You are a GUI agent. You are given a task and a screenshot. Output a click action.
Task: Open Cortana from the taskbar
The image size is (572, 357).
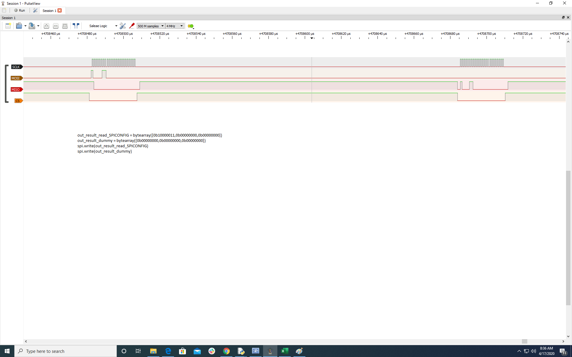(124, 351)
